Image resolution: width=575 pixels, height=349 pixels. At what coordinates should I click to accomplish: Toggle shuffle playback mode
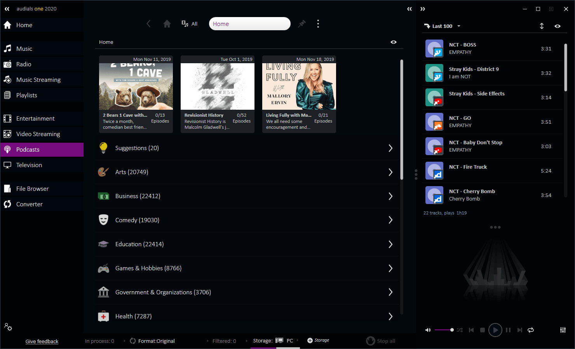pyautogui.click(x=460, y=330)
